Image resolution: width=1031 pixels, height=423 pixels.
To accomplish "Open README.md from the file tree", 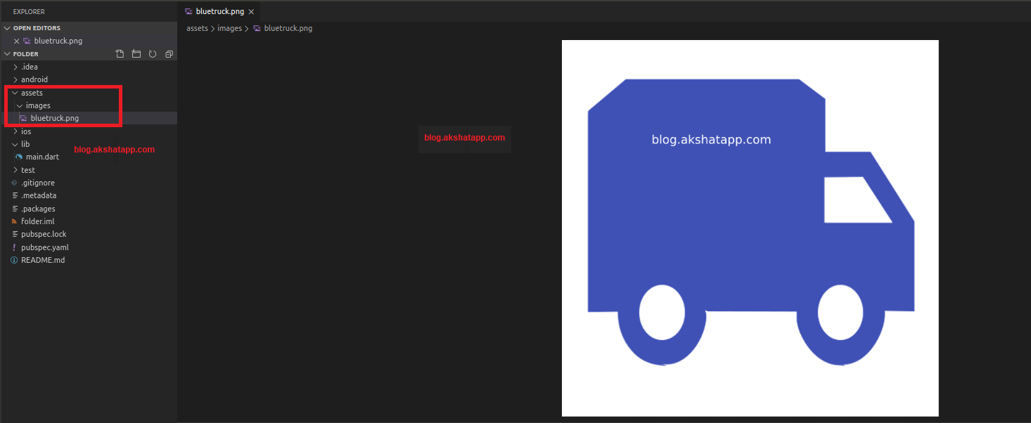I will [42, 260].
